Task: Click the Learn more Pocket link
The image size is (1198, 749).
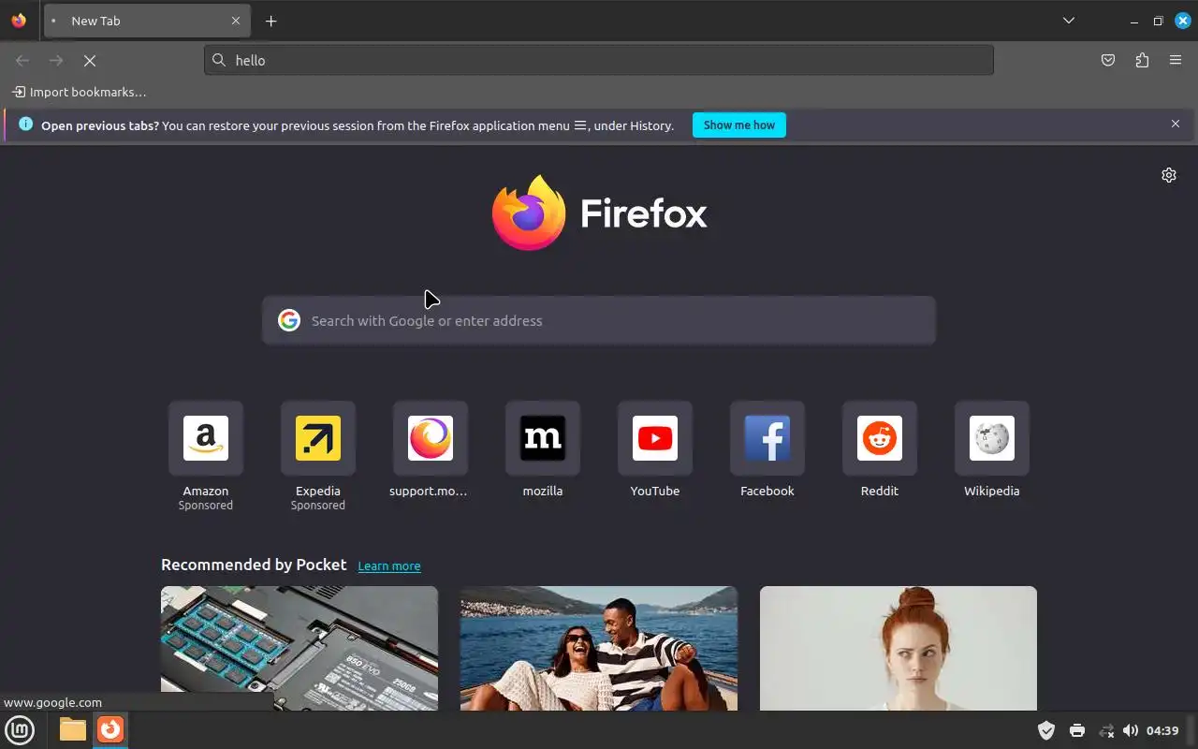Action: point(389,565)
